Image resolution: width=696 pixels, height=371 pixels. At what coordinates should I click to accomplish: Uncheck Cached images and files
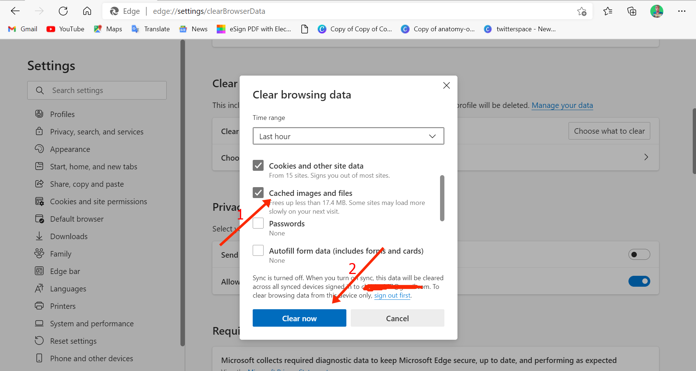[x=258, y=193]
